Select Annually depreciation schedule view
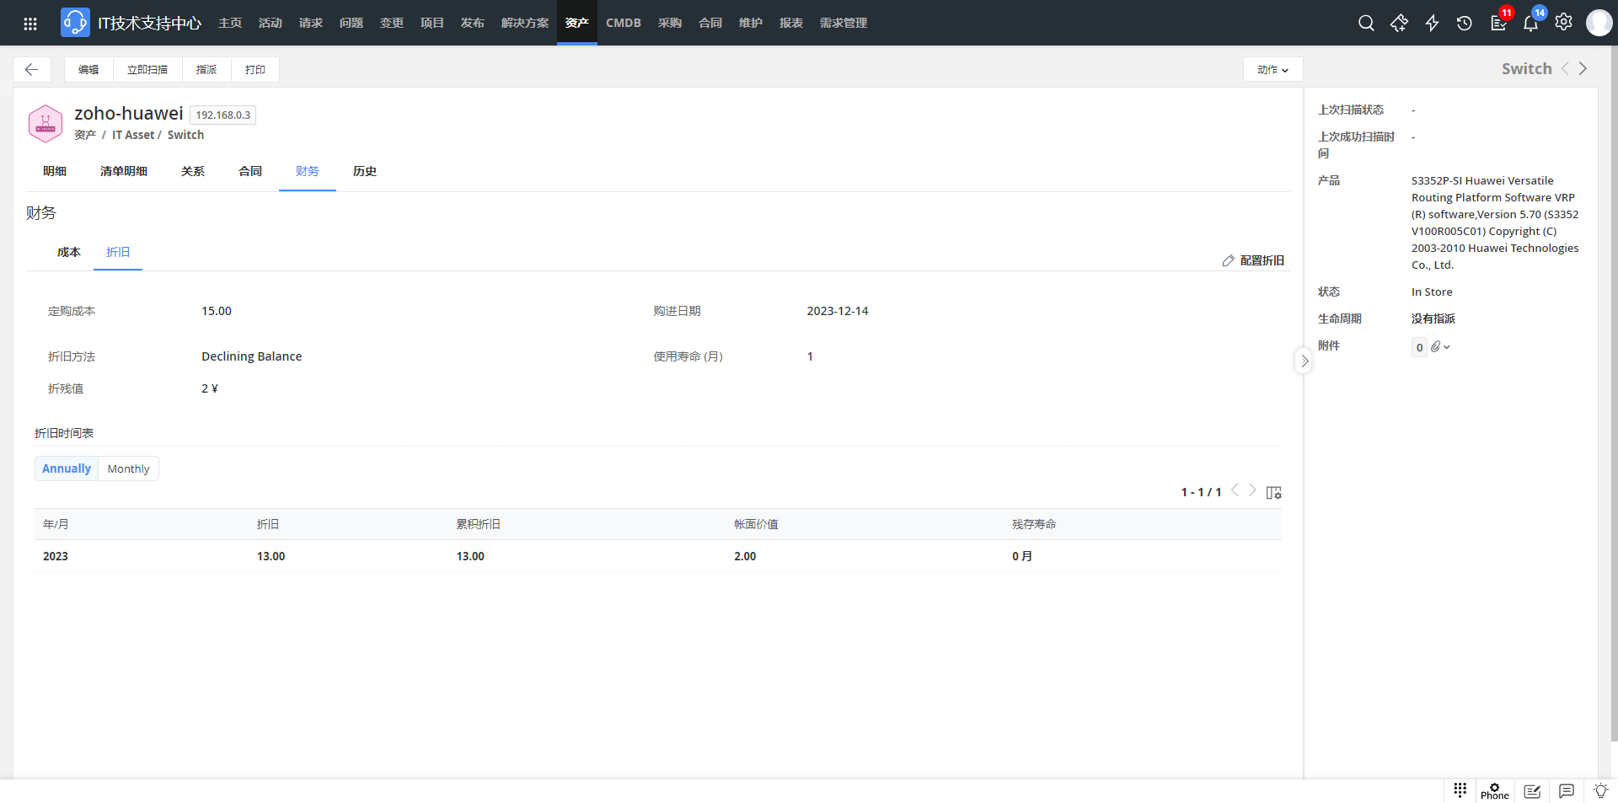This screenshot has height=803, width=1618. (67, 468)
